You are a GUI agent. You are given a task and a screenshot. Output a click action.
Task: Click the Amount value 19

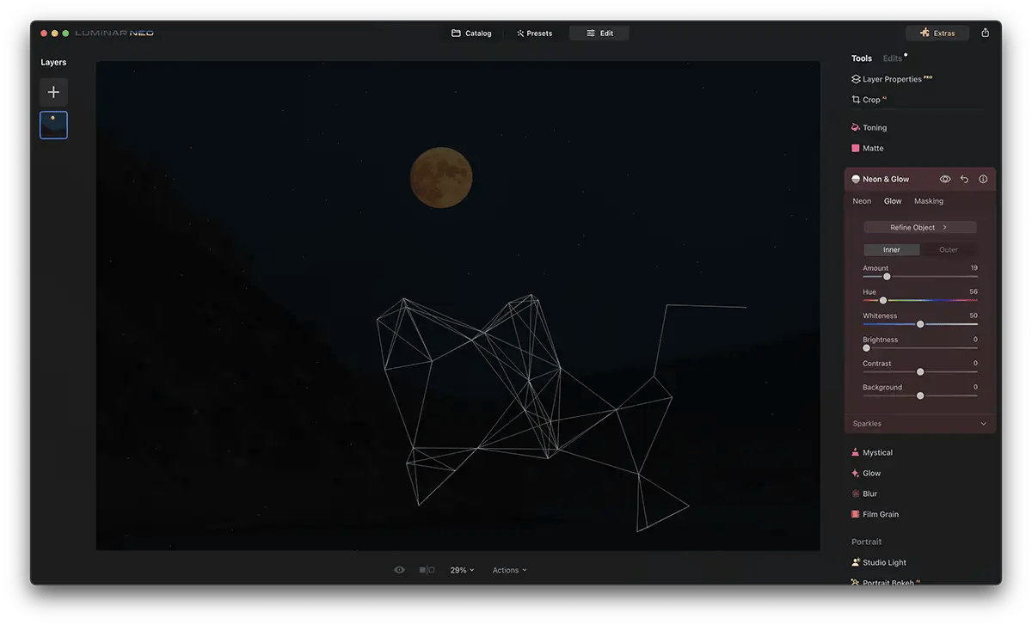tap(974, 268)
